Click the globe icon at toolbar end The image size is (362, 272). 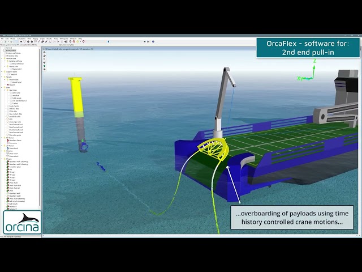[x=153, y=41]
